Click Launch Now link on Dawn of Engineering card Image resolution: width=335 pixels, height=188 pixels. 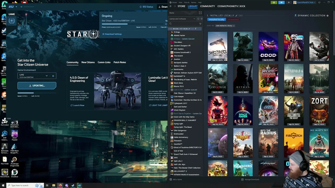pyautogui.click(x=77, y=105)
